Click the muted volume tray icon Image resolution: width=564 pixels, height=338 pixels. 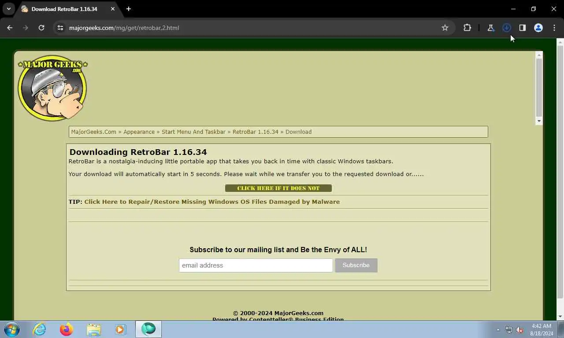[519, 330]
